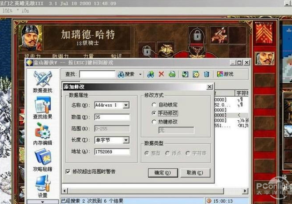
Task: Click the flame artifact slot top right
Action: pyautogui.click(x=219, y=35)
